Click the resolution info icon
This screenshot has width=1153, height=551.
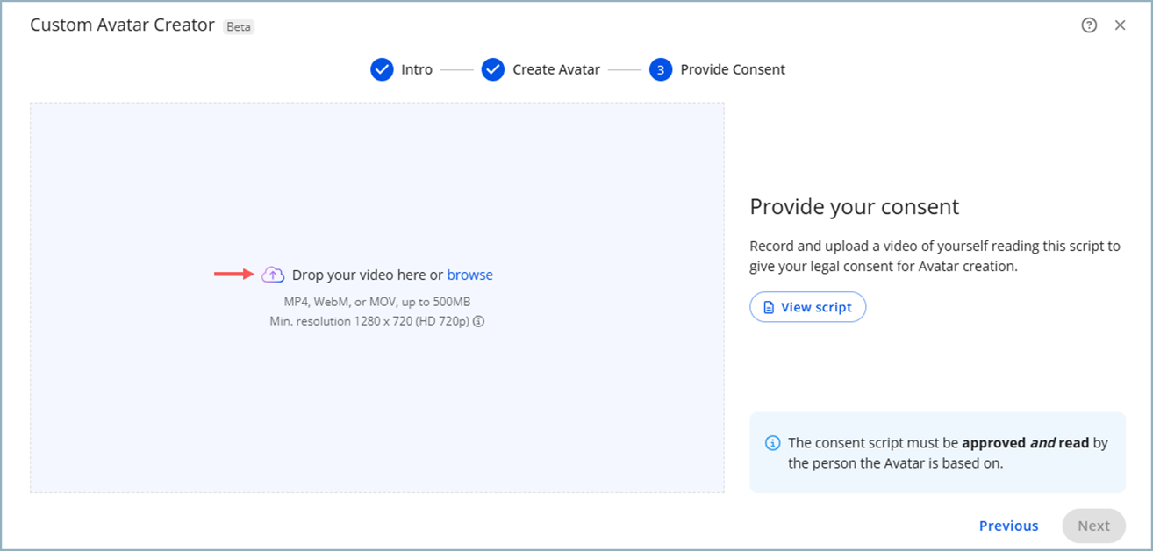coord(478,321)
